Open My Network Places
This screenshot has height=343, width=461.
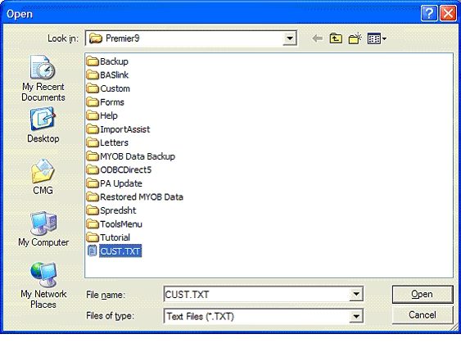point(43,285)
